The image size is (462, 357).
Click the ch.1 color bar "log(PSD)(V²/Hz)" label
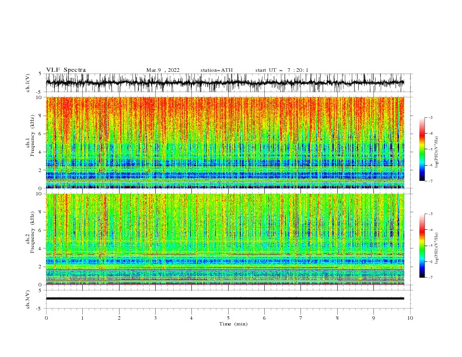click(437, 152)
